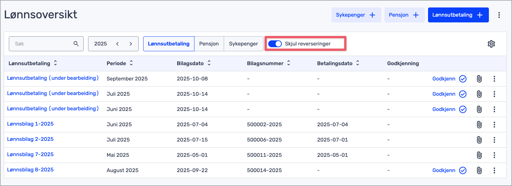The width and height of the screenshot is (512, 186).
Task: Open page-level three-dot menu beside Lønnsutbetaling button
Action: tap(499, 15)
